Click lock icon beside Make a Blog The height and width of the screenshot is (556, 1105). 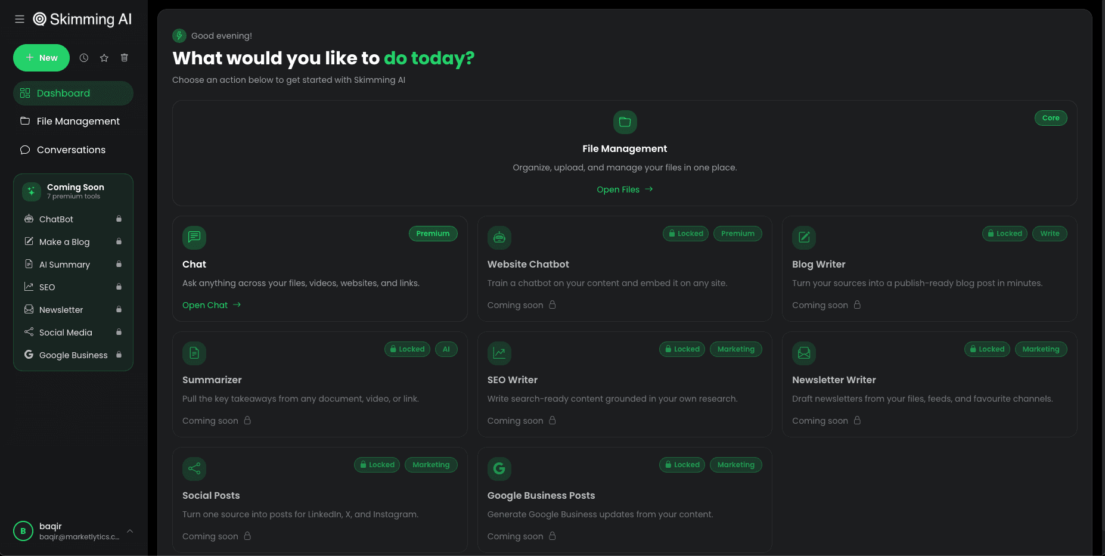(x=119, y=241)
